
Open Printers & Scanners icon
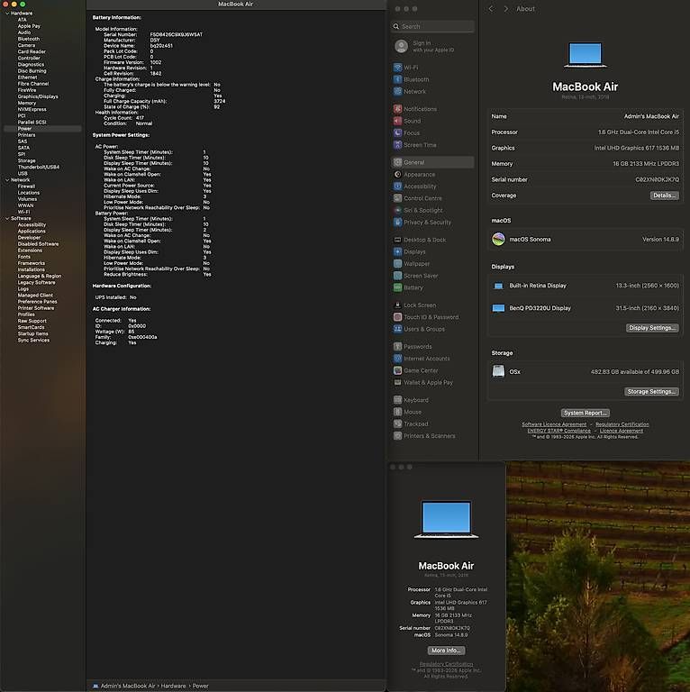pos(397,435)
